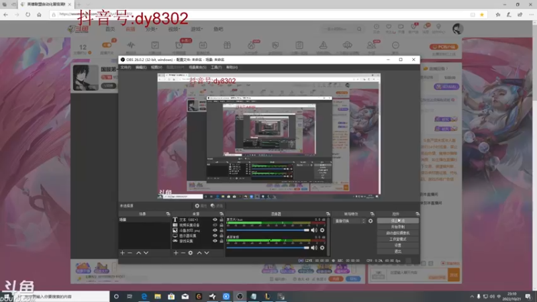Open the 帮助(H) menu in OBS

(232, 68)
